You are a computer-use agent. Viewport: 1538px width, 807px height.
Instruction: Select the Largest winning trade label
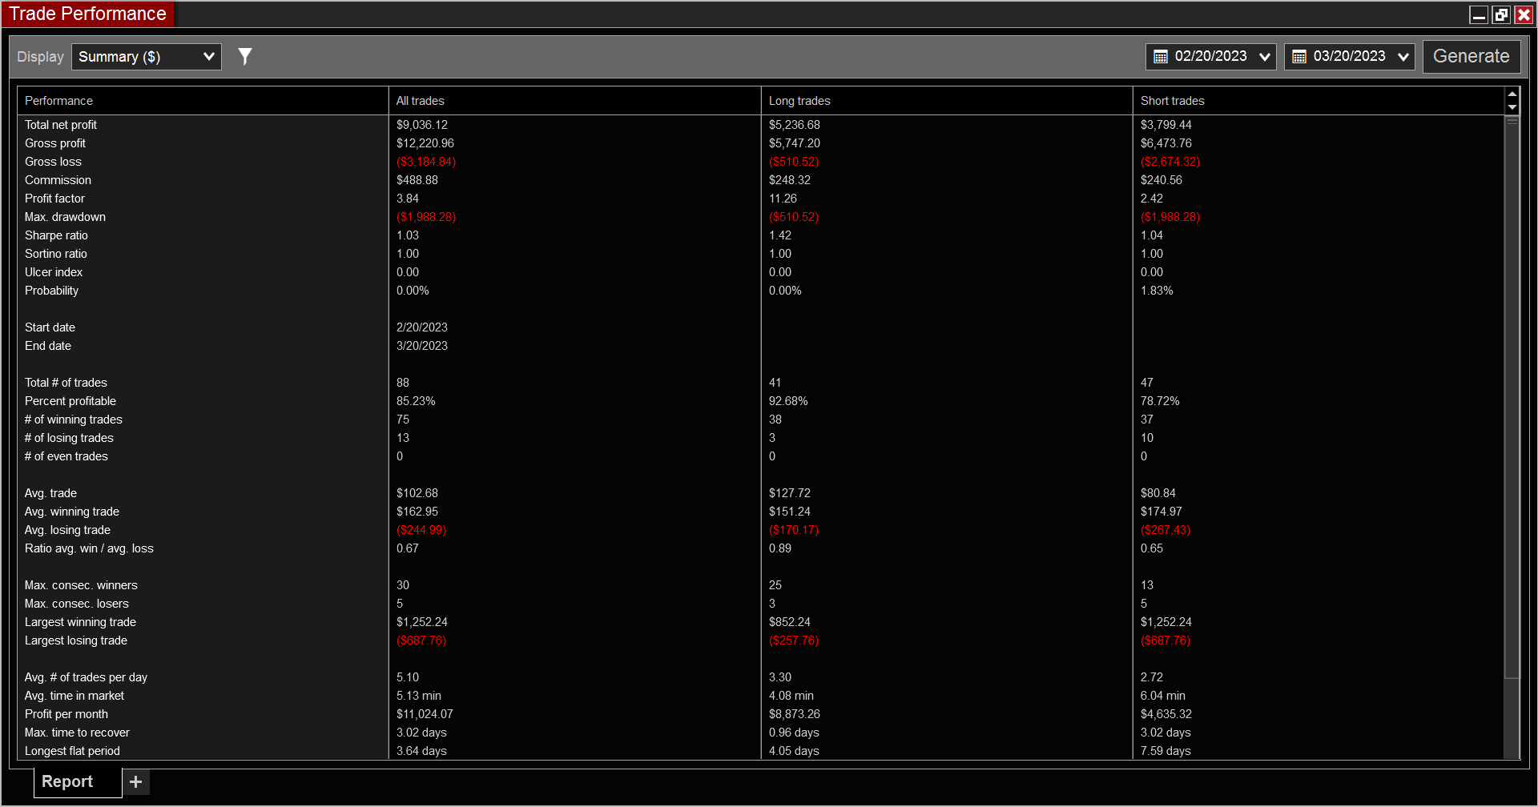coord(80,622)
